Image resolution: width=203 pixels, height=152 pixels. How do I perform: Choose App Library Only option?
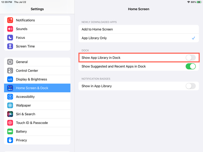tap(138, 38)
